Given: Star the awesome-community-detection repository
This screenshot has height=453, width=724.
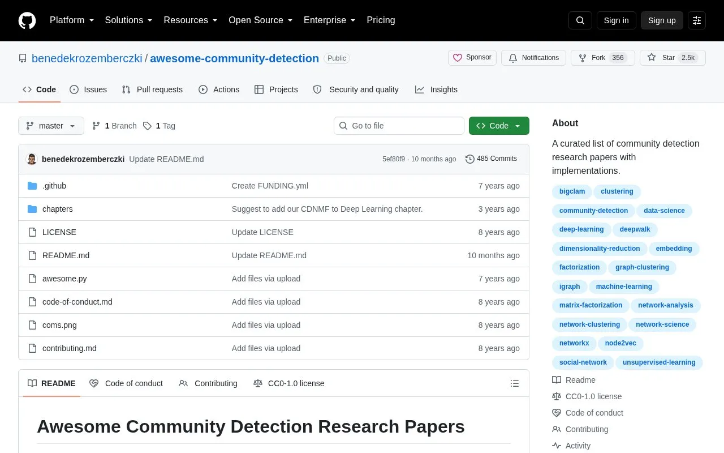Looking at the screenshot, I should coord(673,58).
